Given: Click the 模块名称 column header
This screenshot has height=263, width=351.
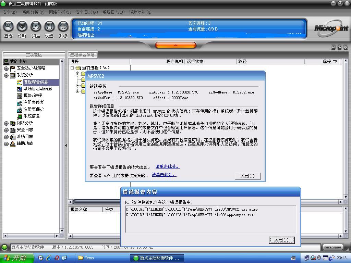Looking at the screenshot, I should pyautogui.click(x=85, y=210).
